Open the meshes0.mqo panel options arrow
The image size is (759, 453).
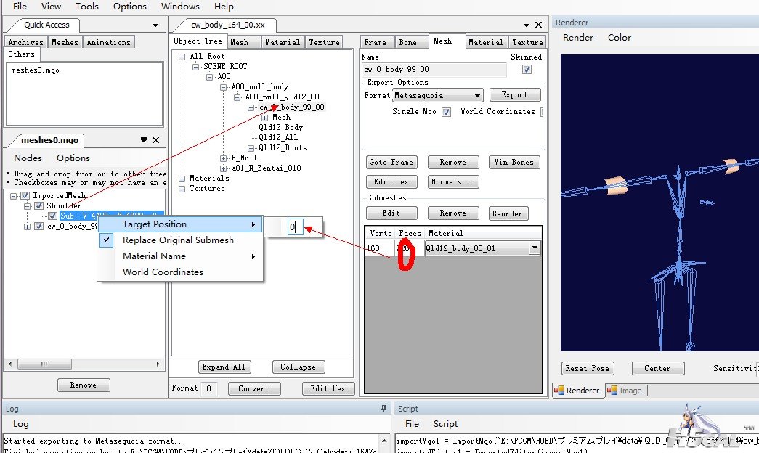coord(143,140)
